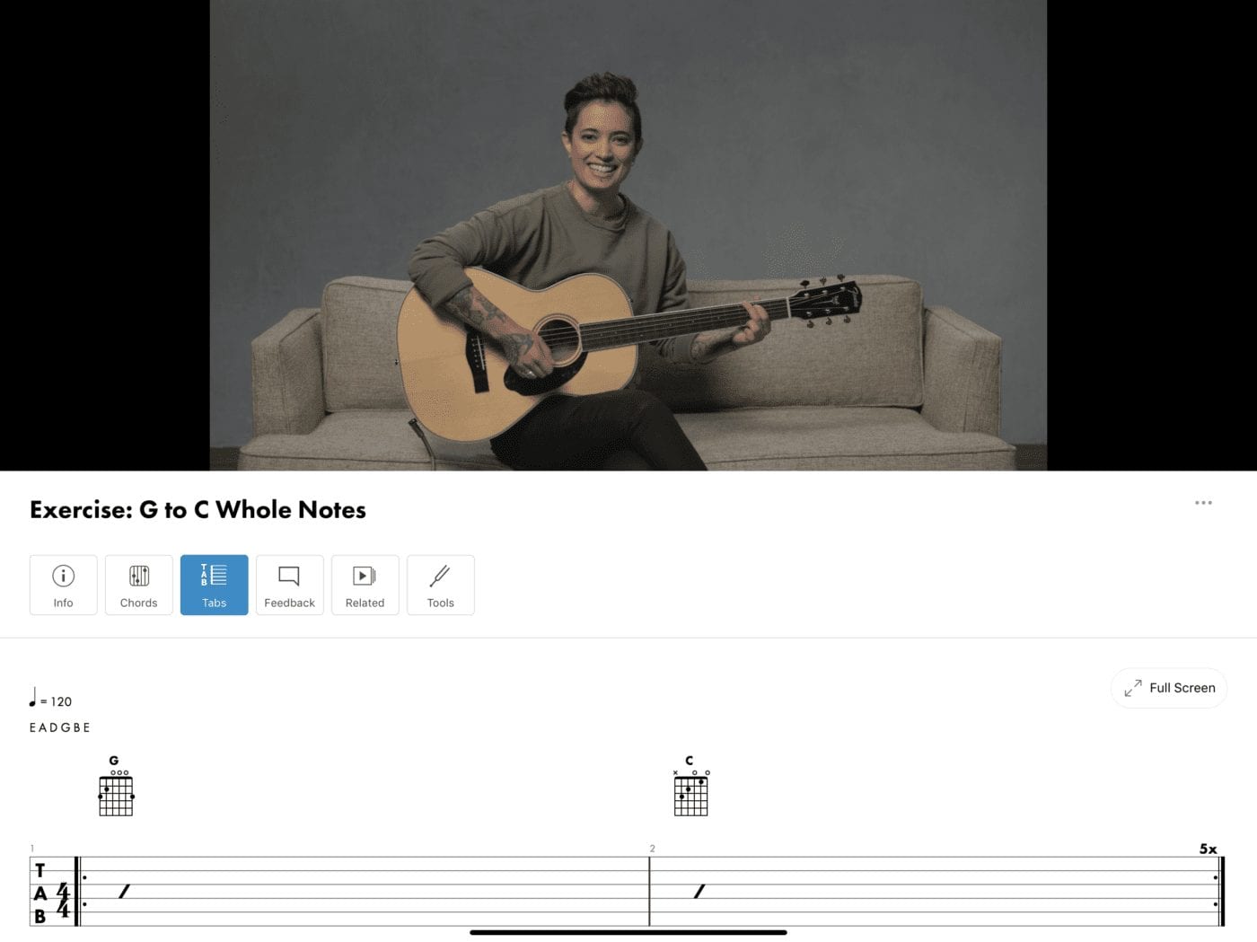Tap the lesson video to play

628,235
